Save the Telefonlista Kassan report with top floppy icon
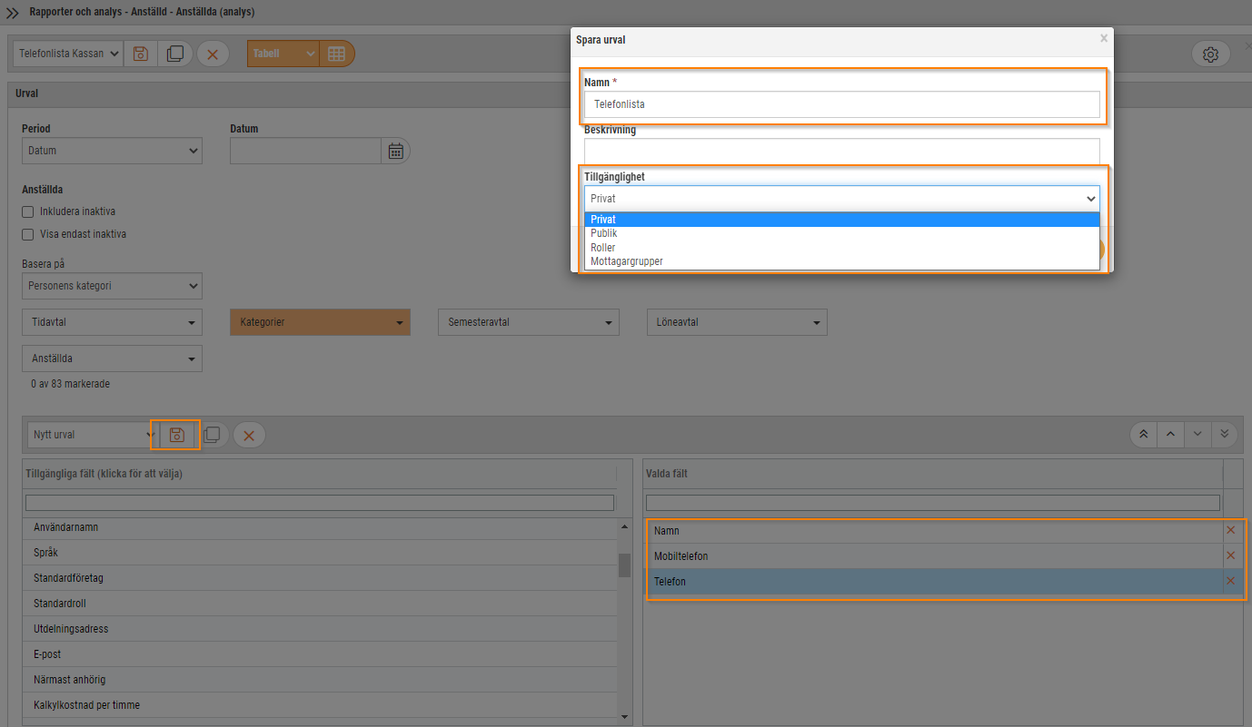 pyautogui.click(x=141, y=54)
